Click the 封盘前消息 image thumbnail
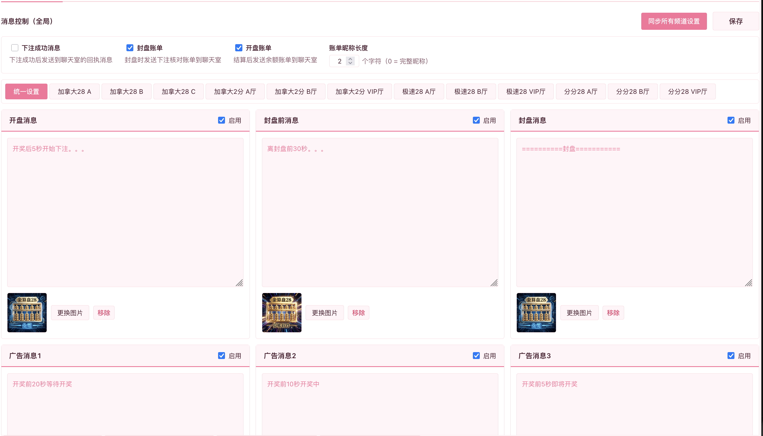 click(x=282, y=313)
